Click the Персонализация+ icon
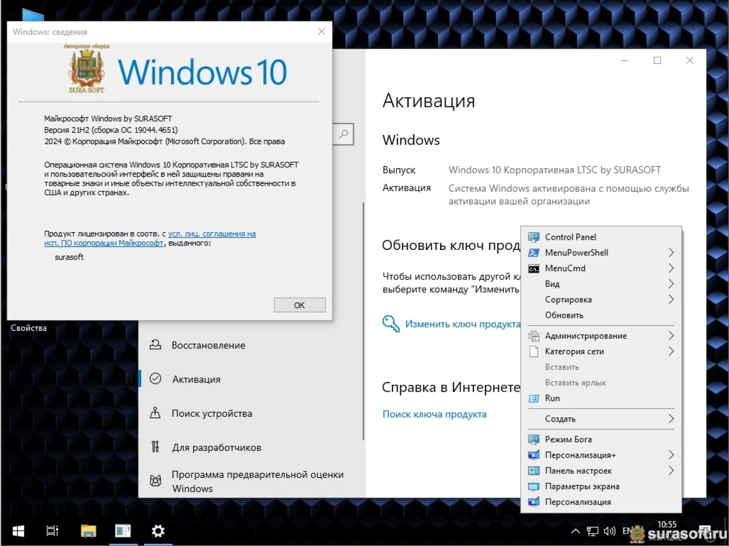This screenshot has width=729, height=546. (534, 455)
